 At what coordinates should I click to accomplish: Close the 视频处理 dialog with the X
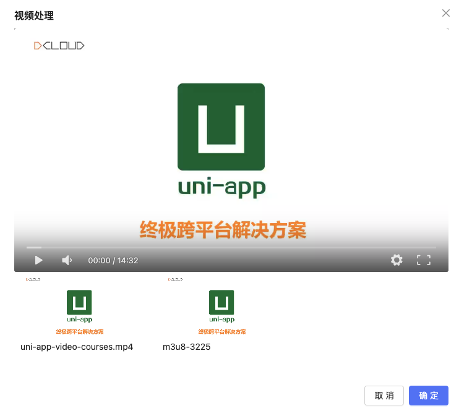pyautogui.click(x=445, y=13)
